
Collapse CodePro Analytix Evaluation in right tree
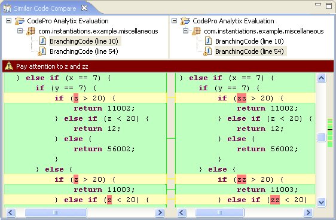pos(174,21)
